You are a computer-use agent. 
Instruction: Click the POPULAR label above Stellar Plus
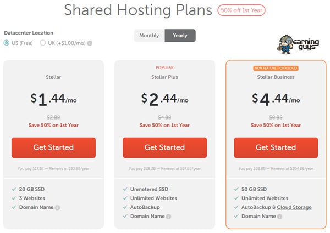(164, 67)
